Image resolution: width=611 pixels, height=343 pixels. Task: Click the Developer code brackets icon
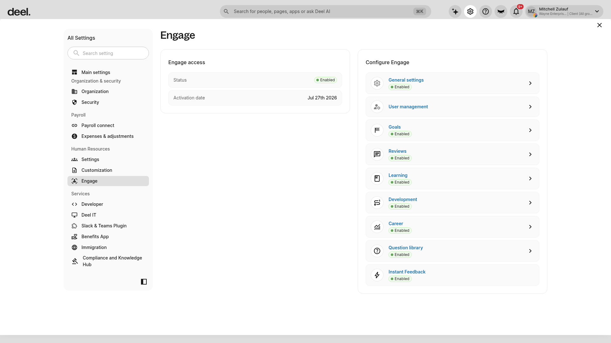point(74,204)
